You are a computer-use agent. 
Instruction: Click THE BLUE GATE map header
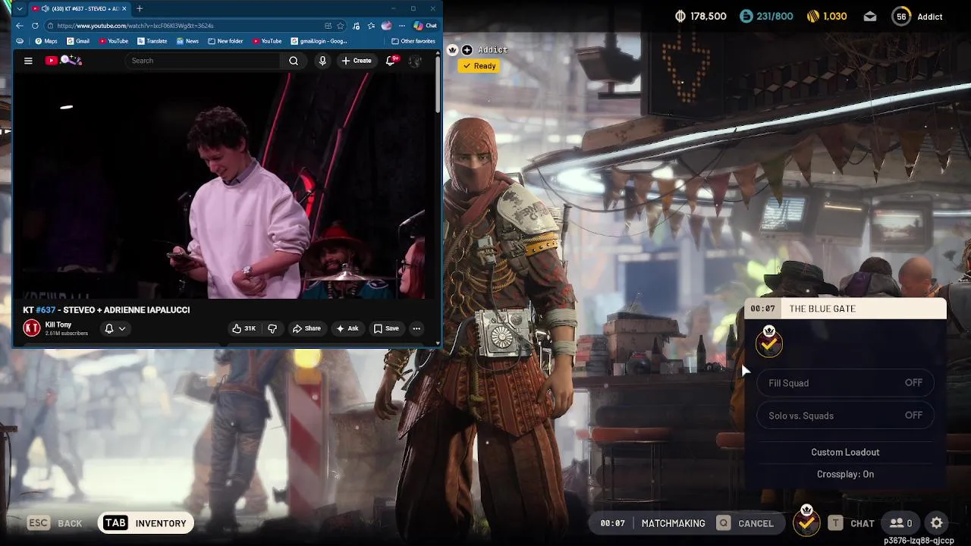point(845,309)
